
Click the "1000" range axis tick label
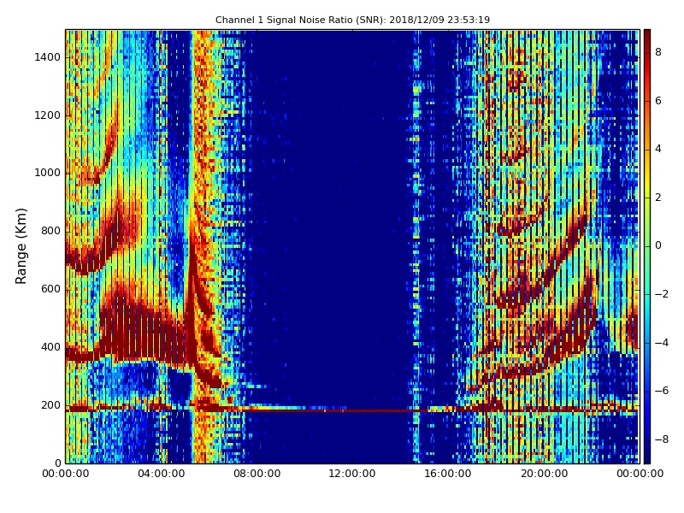pyautogui.click(x=48, y=173)
